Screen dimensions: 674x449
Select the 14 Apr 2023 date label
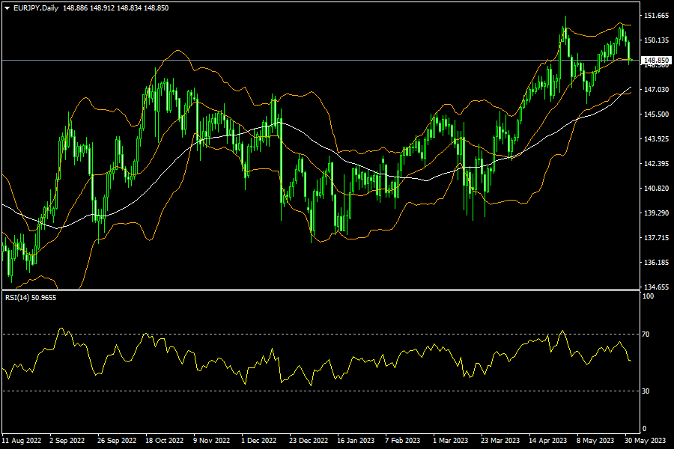[547, 441]
